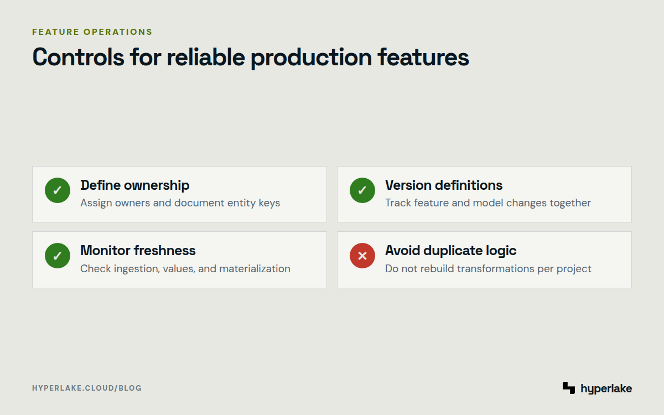Click 'Do not rebuild transformations per project'
664x415 pixels.
(x=489, y=268)
